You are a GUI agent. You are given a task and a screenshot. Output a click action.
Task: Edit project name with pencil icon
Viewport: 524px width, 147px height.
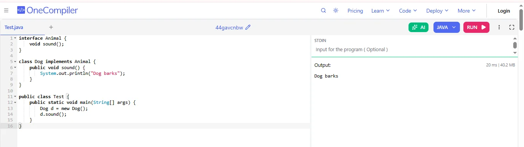coord(248,27)
